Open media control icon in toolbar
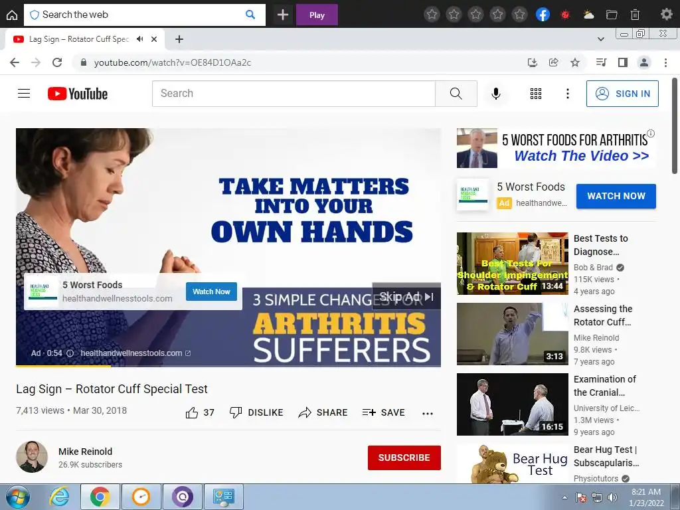This screenshot has height=510, width=680. 601,62
